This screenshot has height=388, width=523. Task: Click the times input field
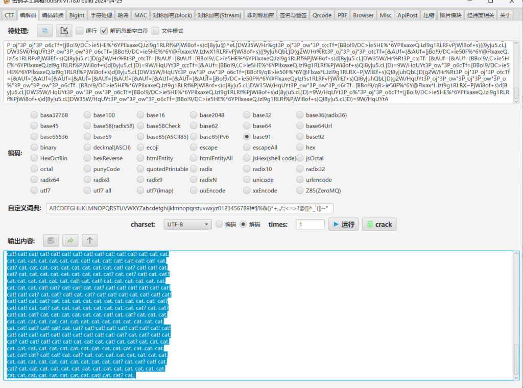coord(310,224)
